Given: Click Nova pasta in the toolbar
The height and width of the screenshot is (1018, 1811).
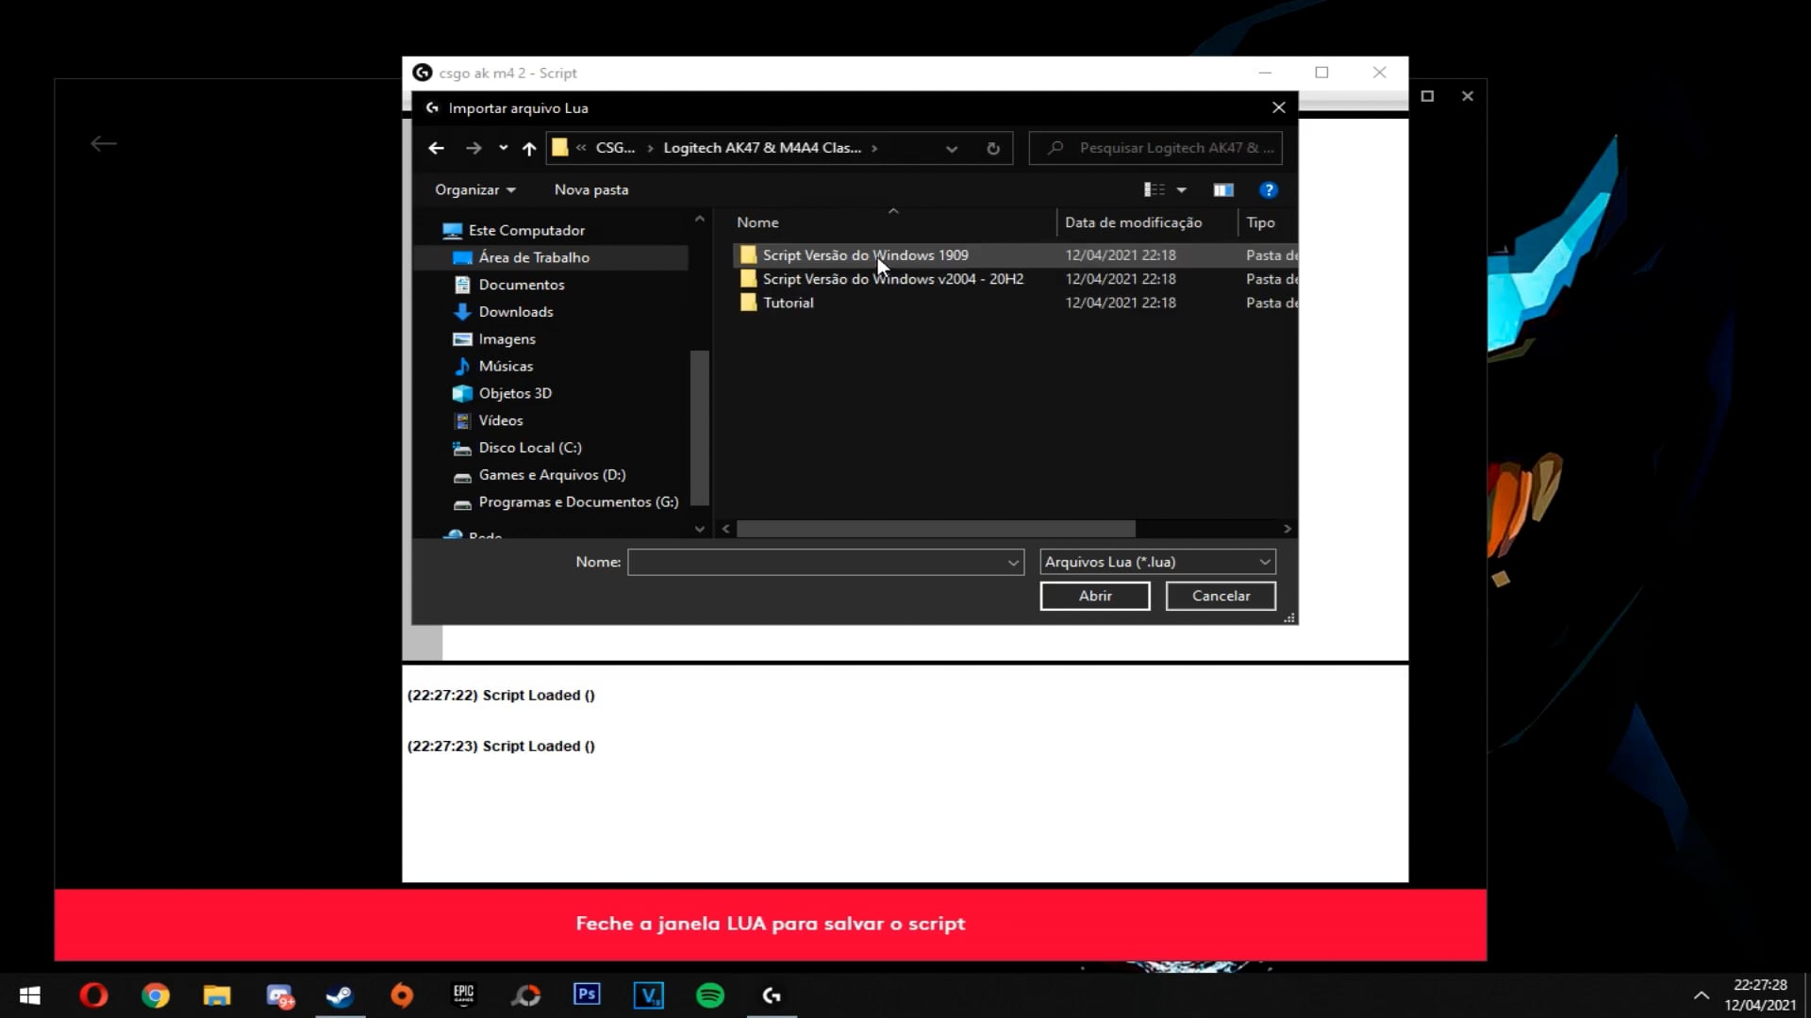Looking at the screenshot, I should click(590, 189).
